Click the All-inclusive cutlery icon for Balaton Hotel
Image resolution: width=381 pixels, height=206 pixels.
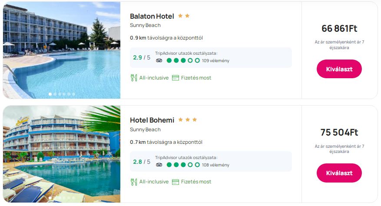pyautogui.click(x=134, y=78)
